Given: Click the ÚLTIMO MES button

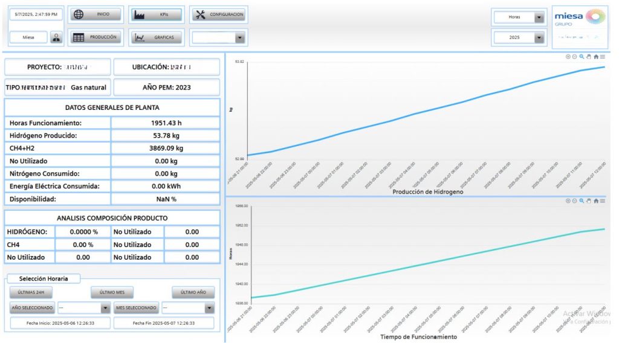Looking at the screenshot, I should coord(112,292).
